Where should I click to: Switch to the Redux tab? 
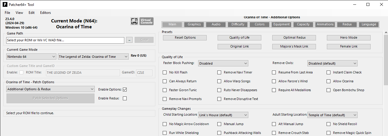(x=347, y=24)
